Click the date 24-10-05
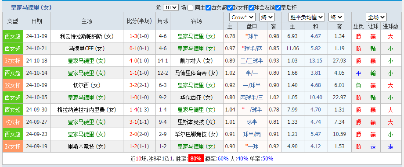404x167 pixels. pos(36,97)
